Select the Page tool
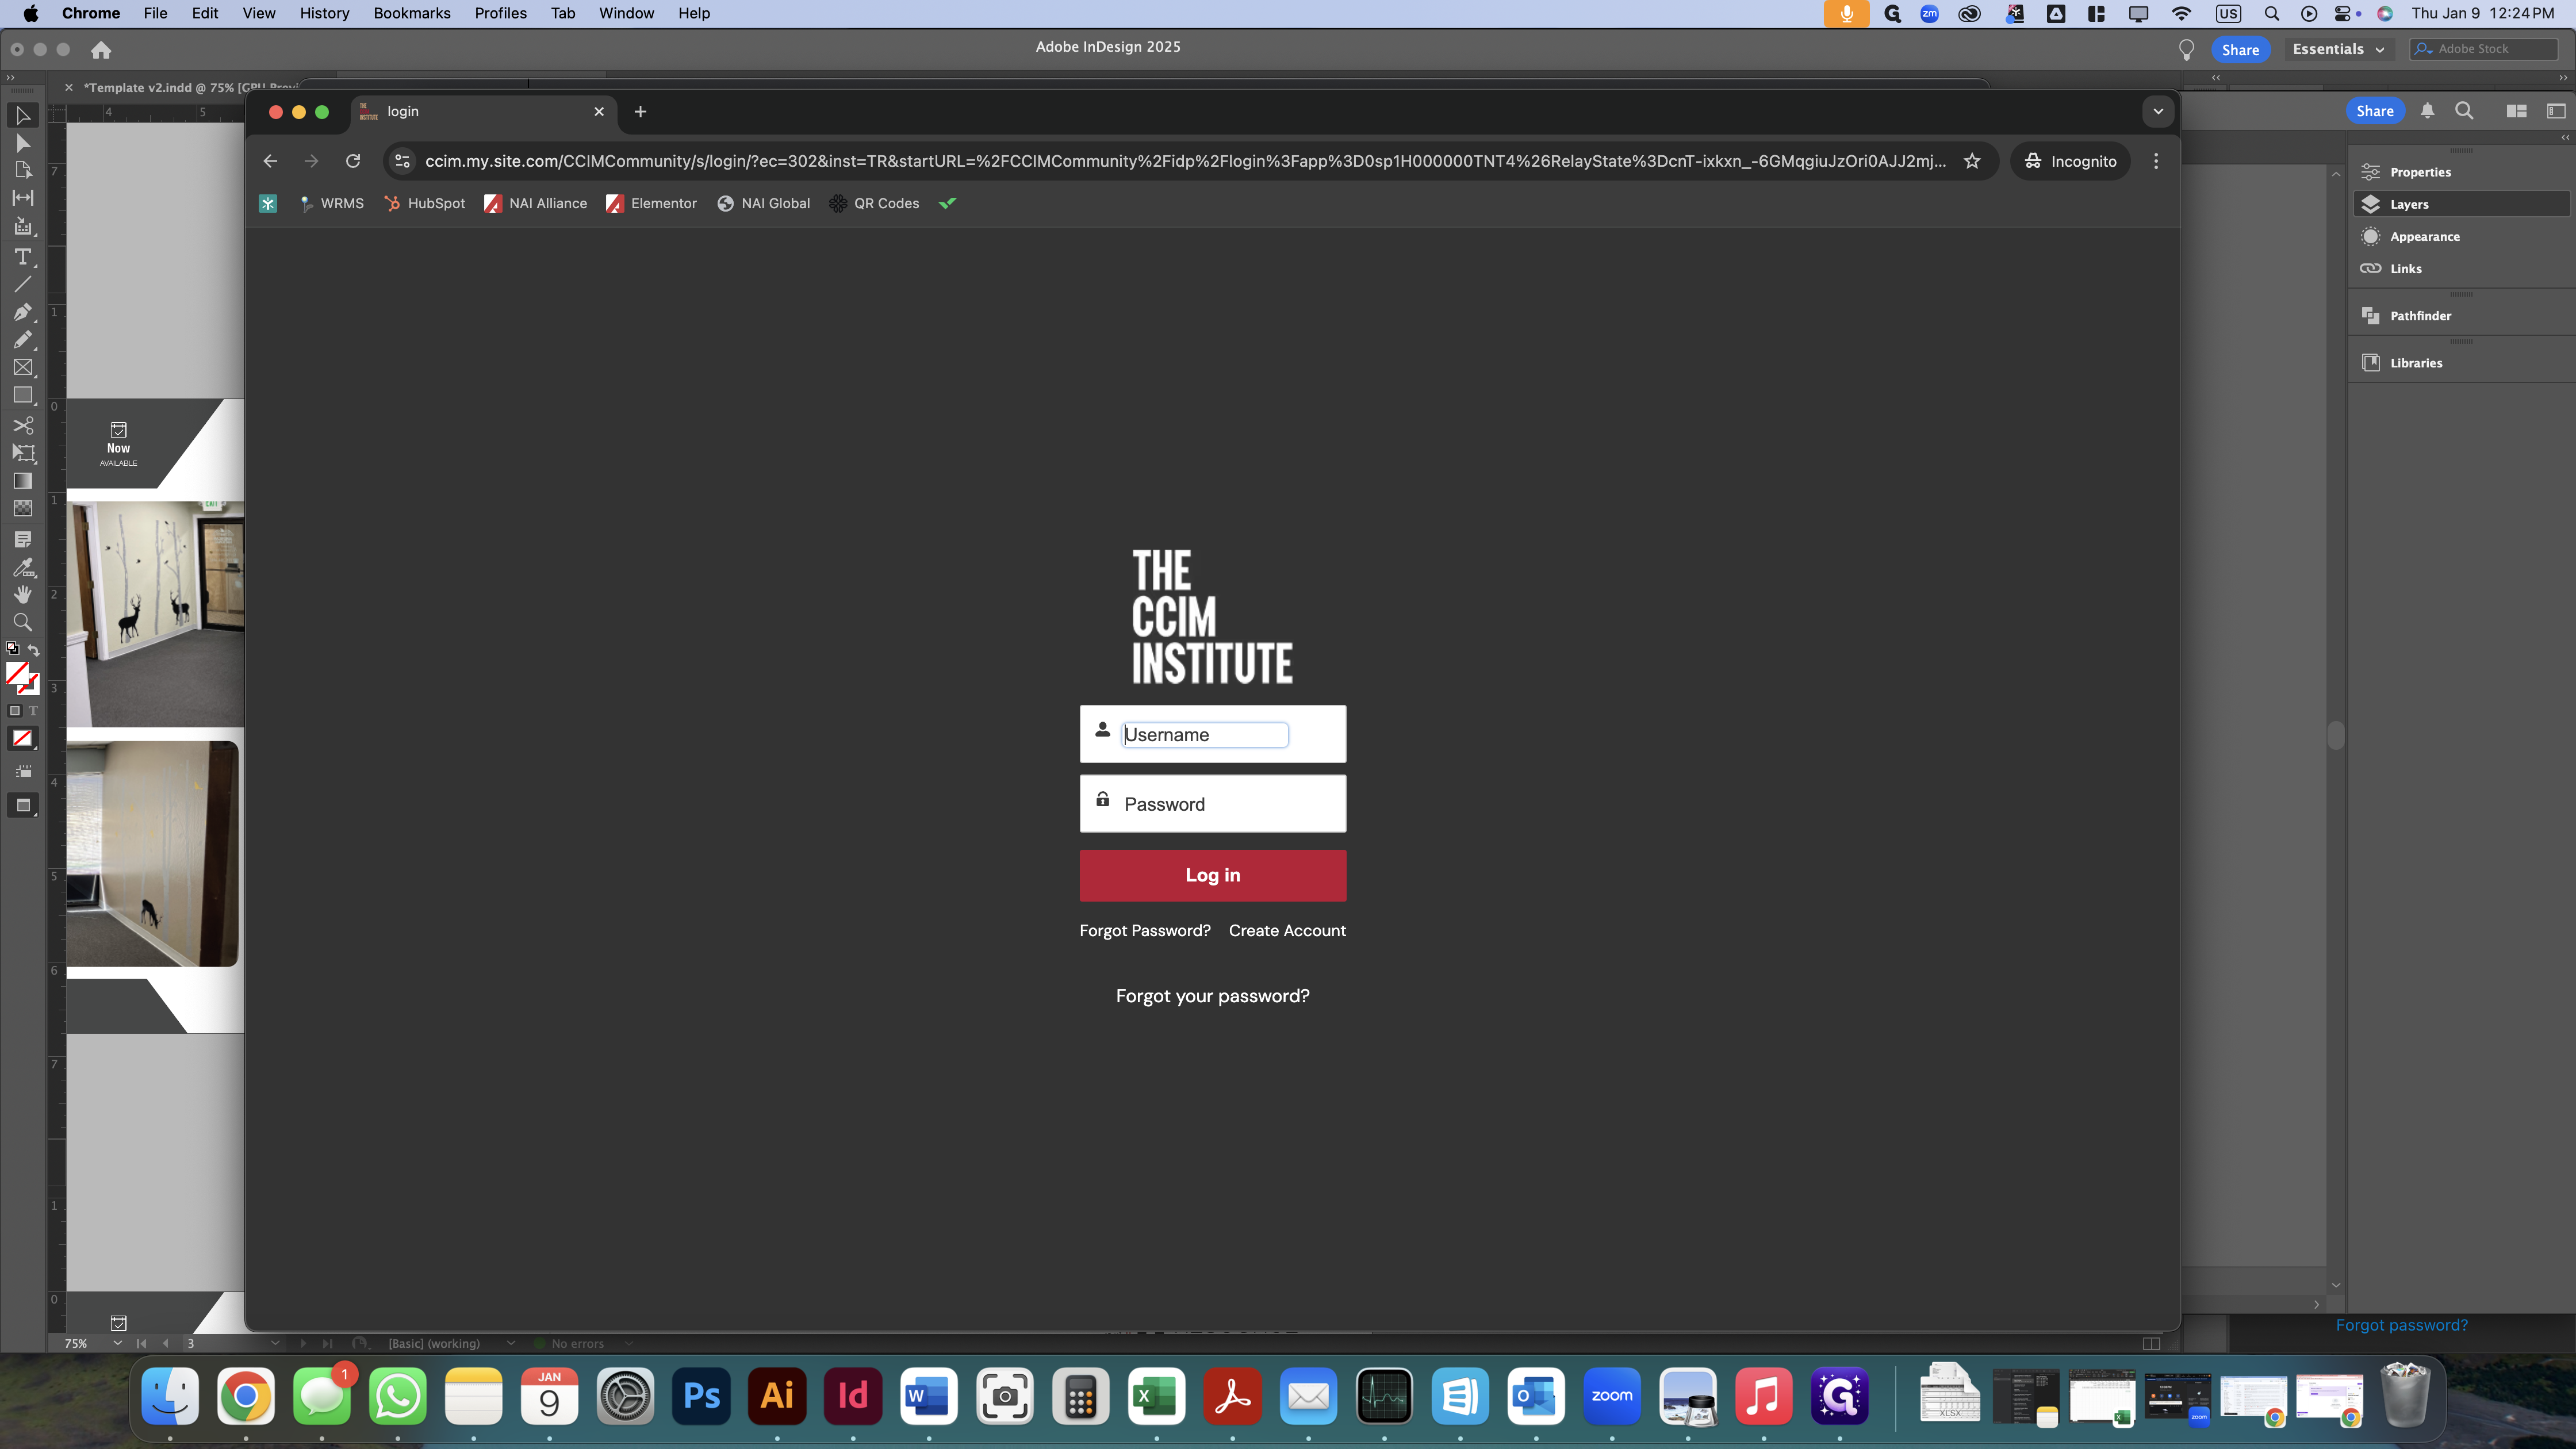The width and height of the screenshot is (2576, 1449). [22, 170]
